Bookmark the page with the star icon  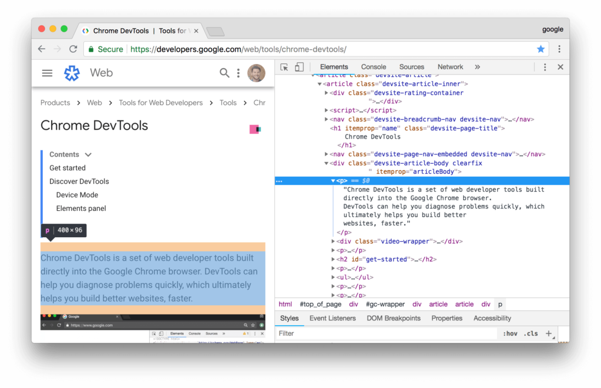click(541, 49)
